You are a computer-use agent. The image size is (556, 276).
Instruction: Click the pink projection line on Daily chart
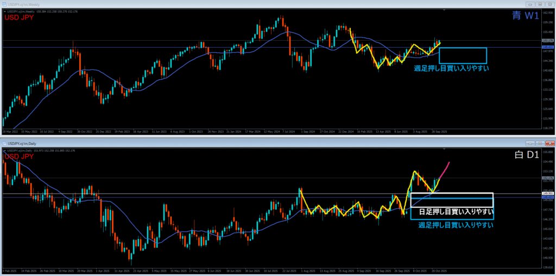(x=444, y=169)
